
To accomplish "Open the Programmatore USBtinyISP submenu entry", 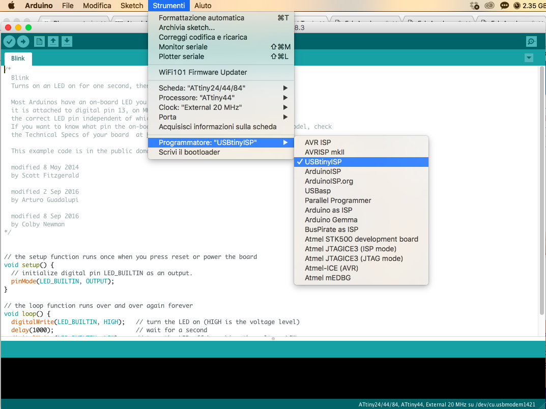I will point(221,142).
